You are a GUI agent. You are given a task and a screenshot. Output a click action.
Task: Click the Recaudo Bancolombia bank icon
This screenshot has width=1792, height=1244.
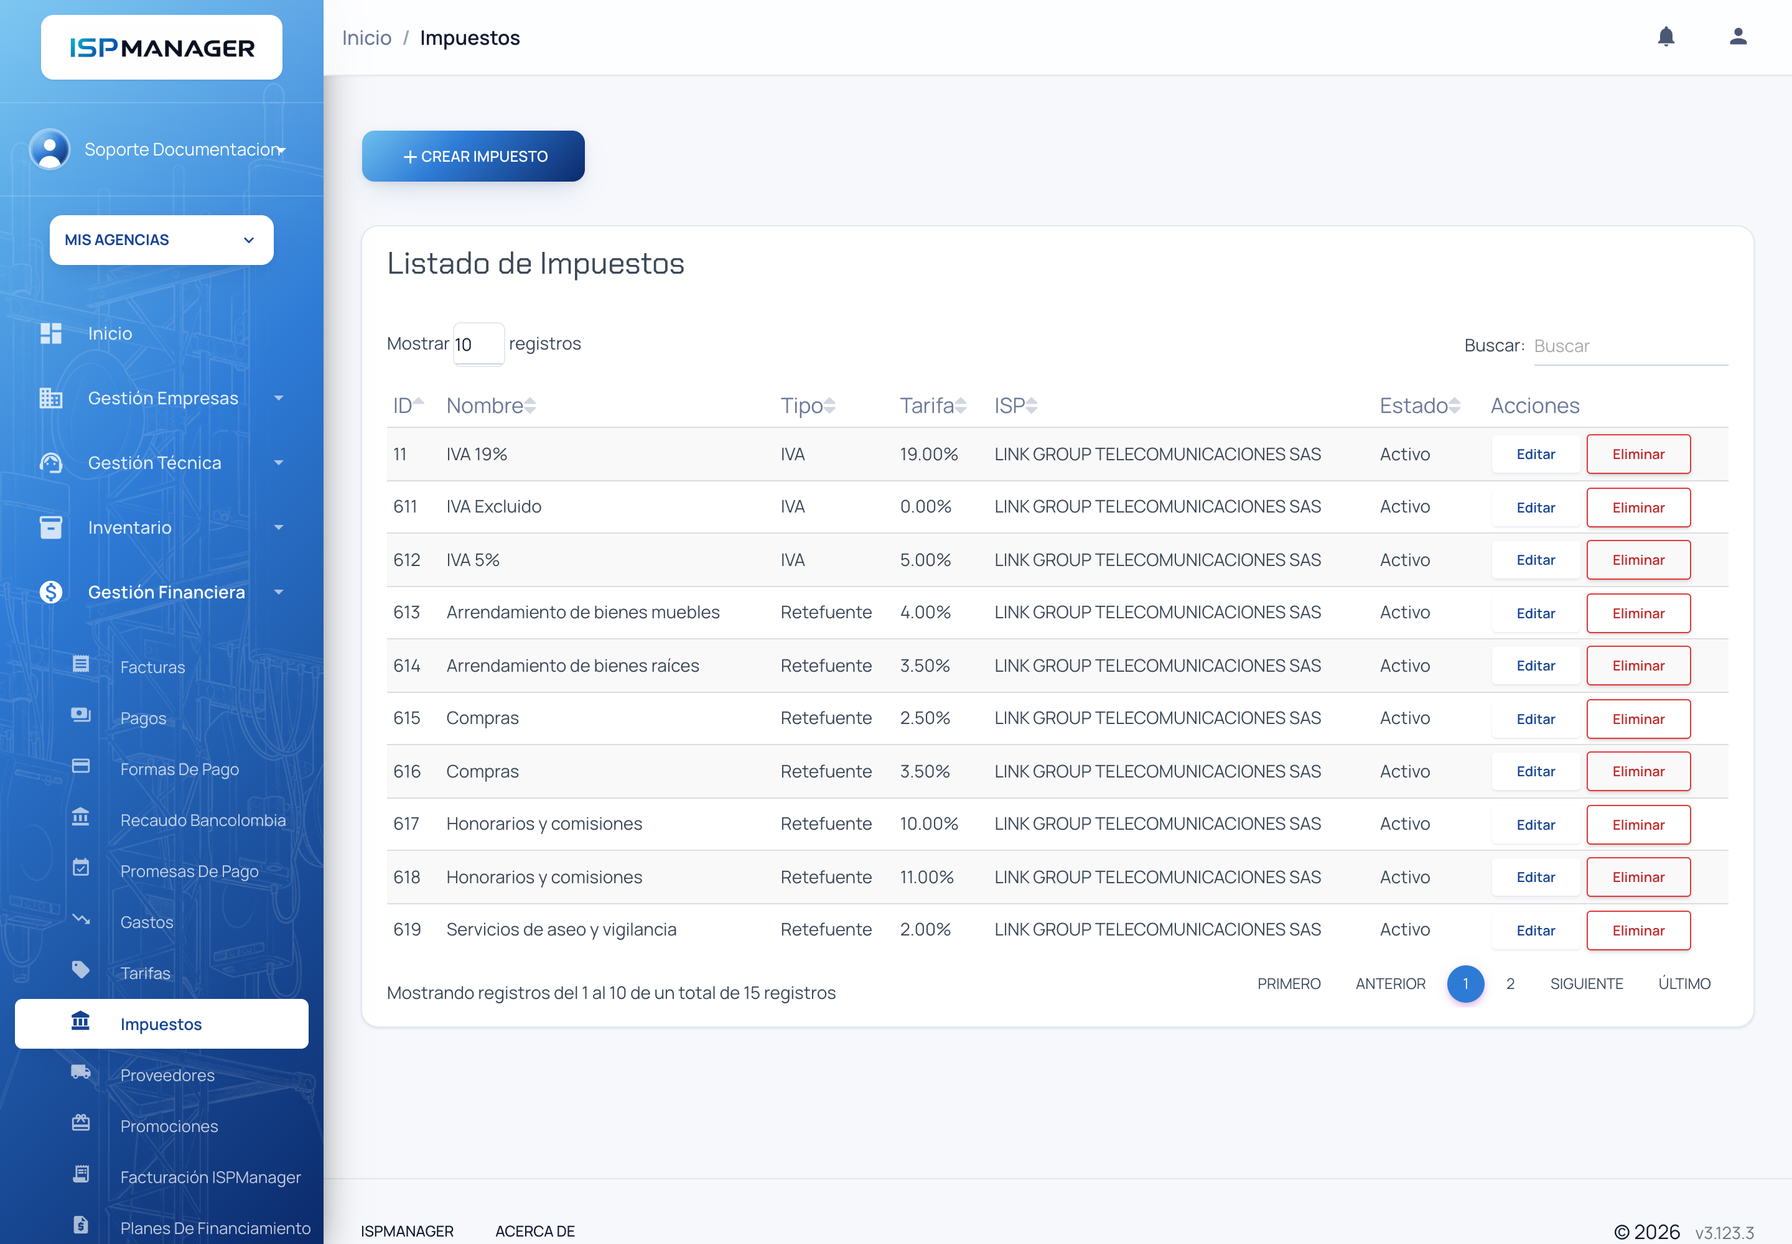click(81, 818)
